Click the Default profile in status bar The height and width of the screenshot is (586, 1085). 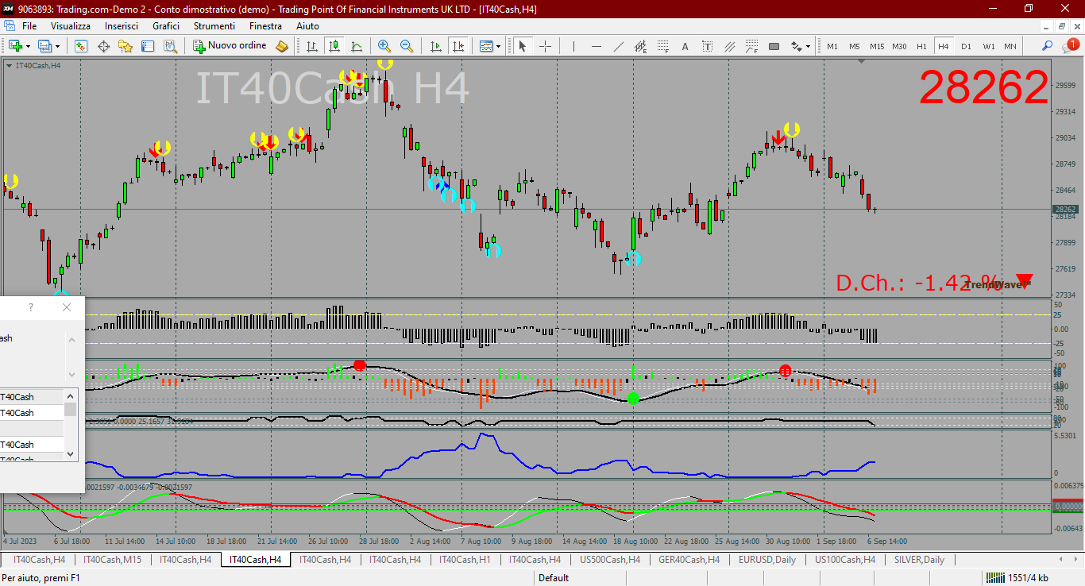tap(554, 578)
